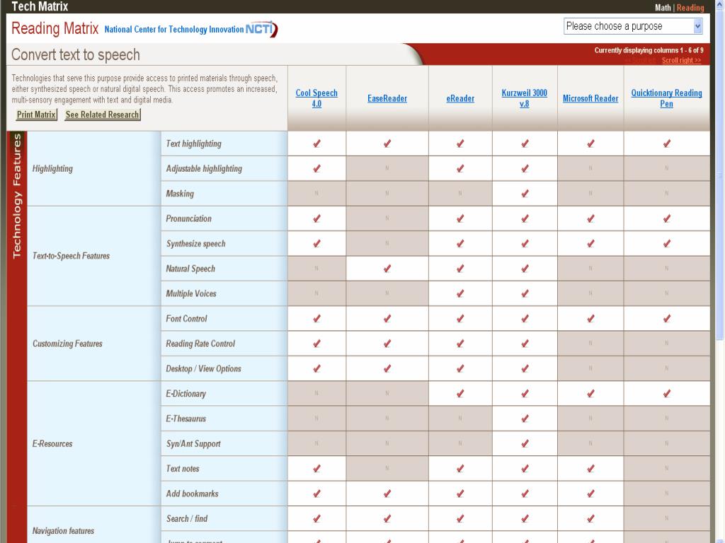The height and width of the screenshot is (543, 725).
Task: Click the 'E-Resources' group label
Action: [52, 444]
